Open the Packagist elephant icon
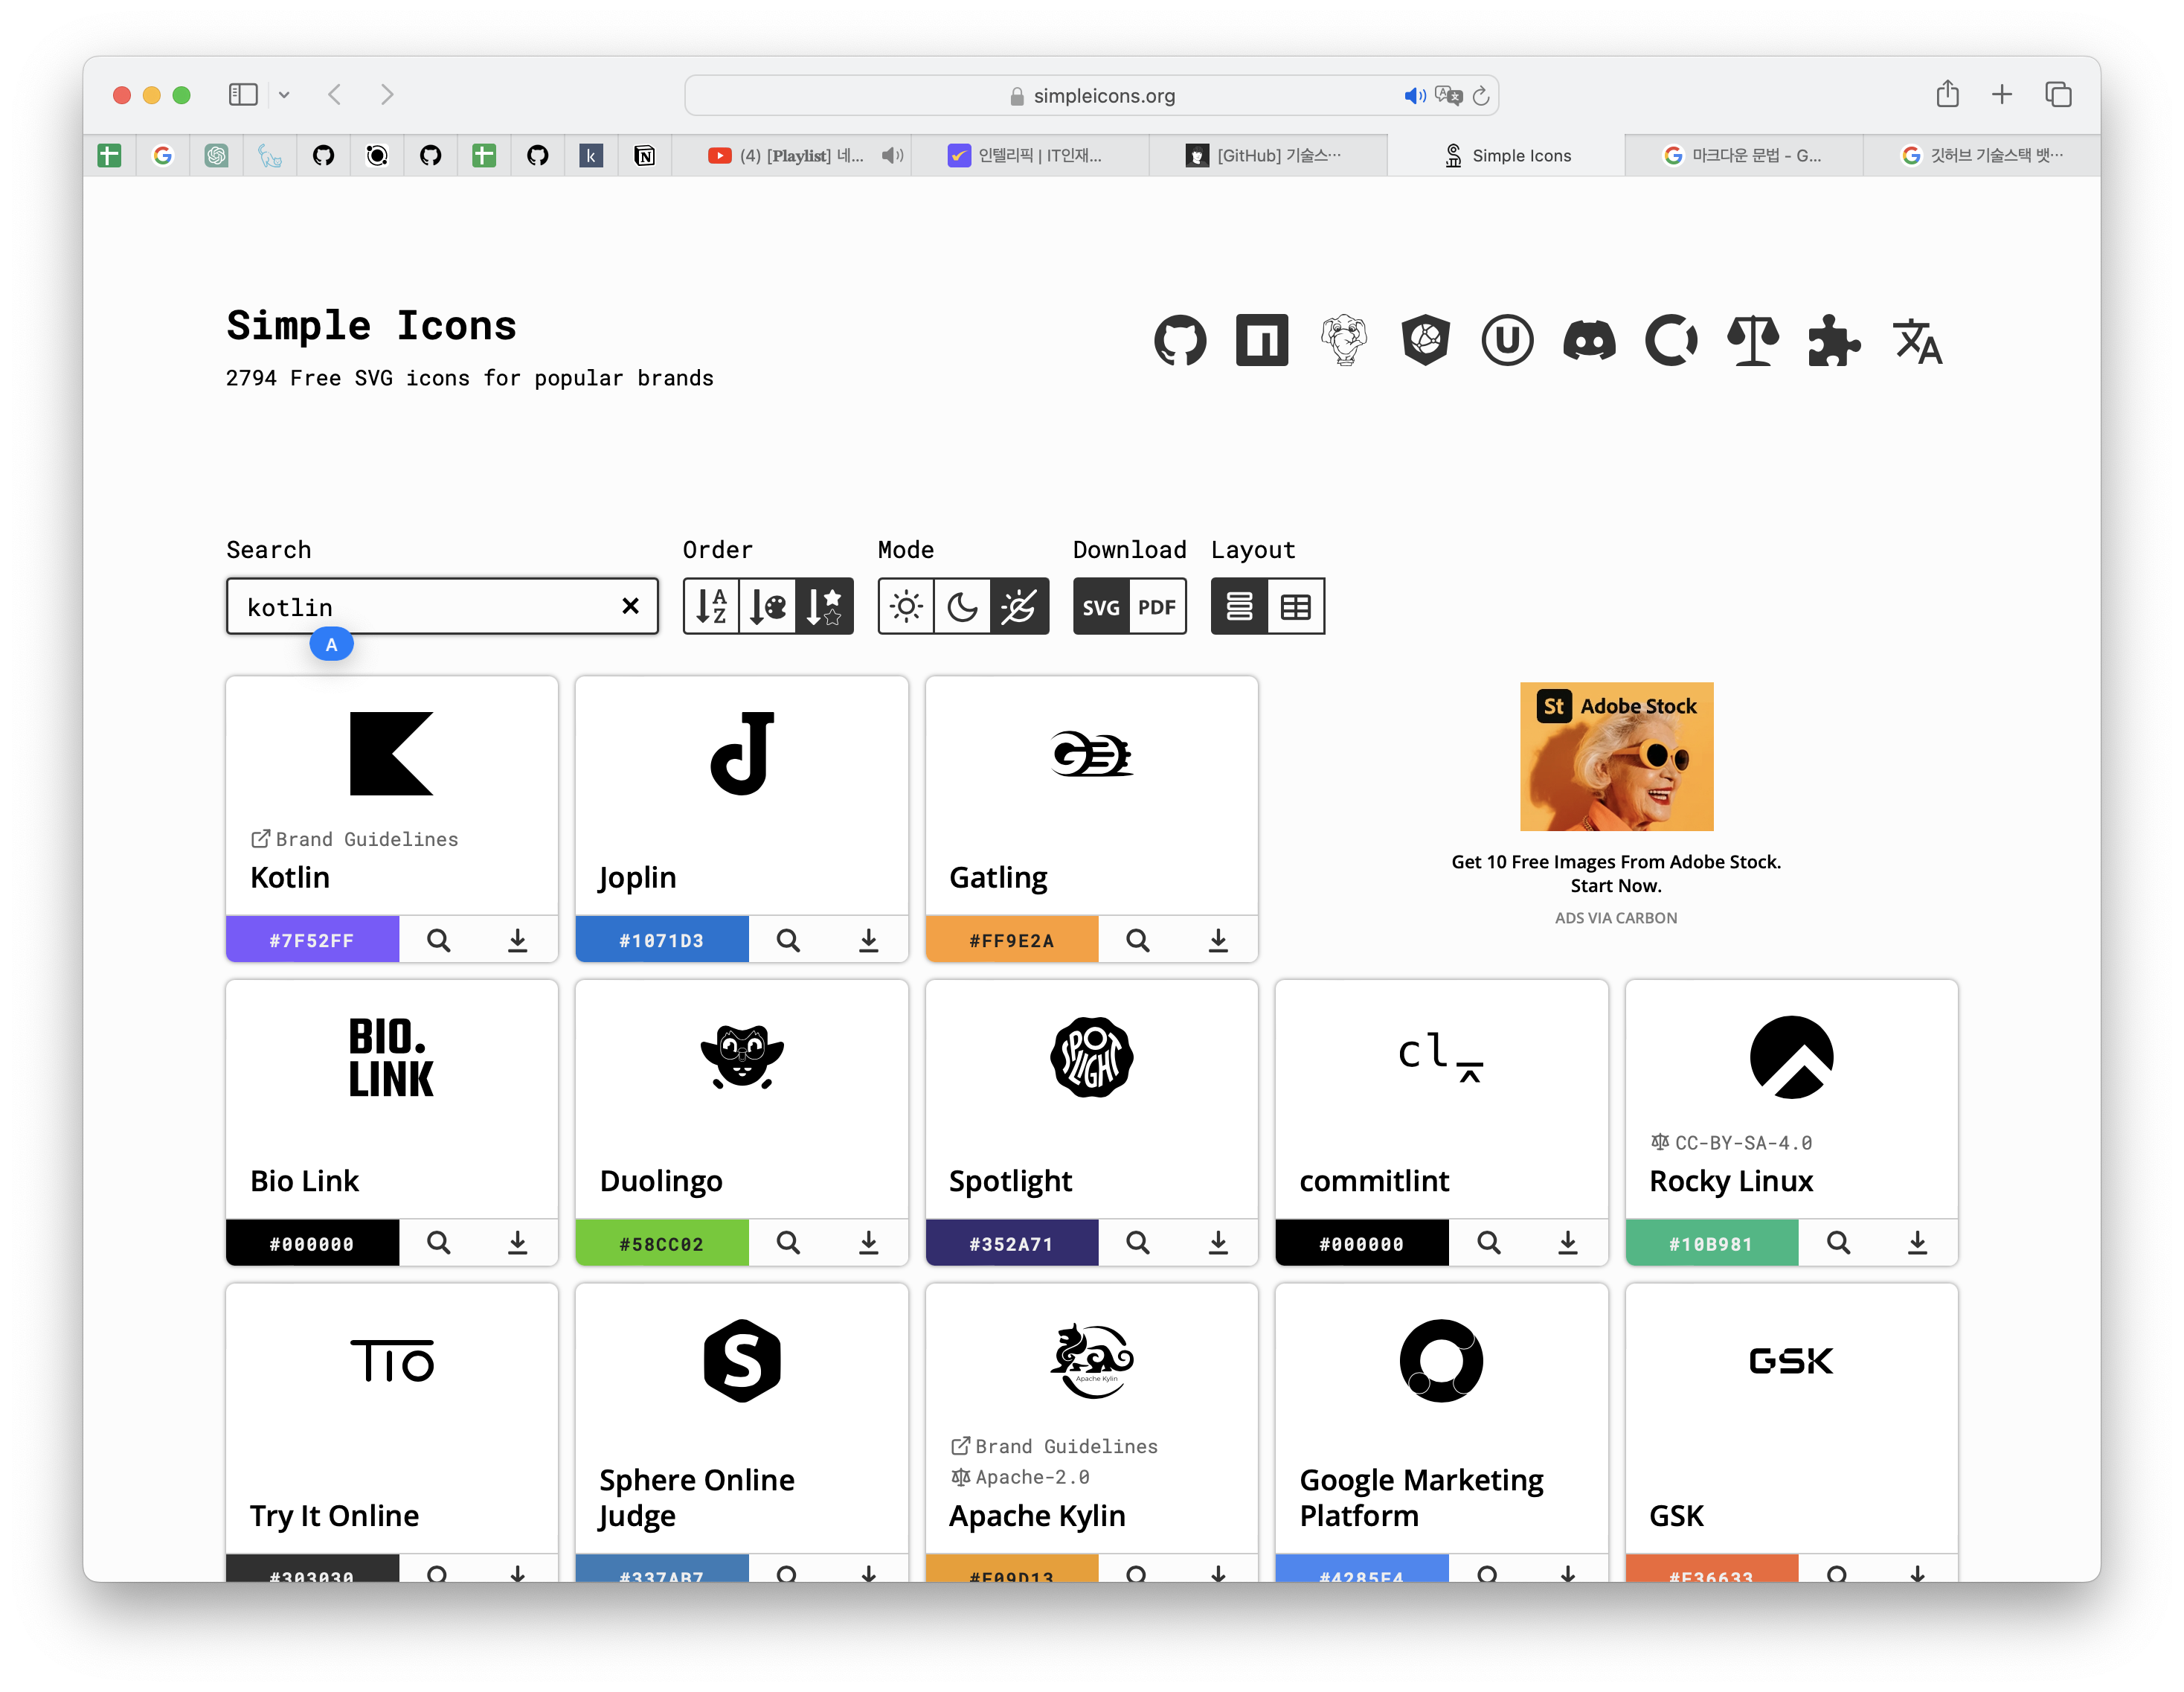Image resolution: width=2184 pixels, height=1692 pixels. pyautogui.click(x=1344, y=341)
